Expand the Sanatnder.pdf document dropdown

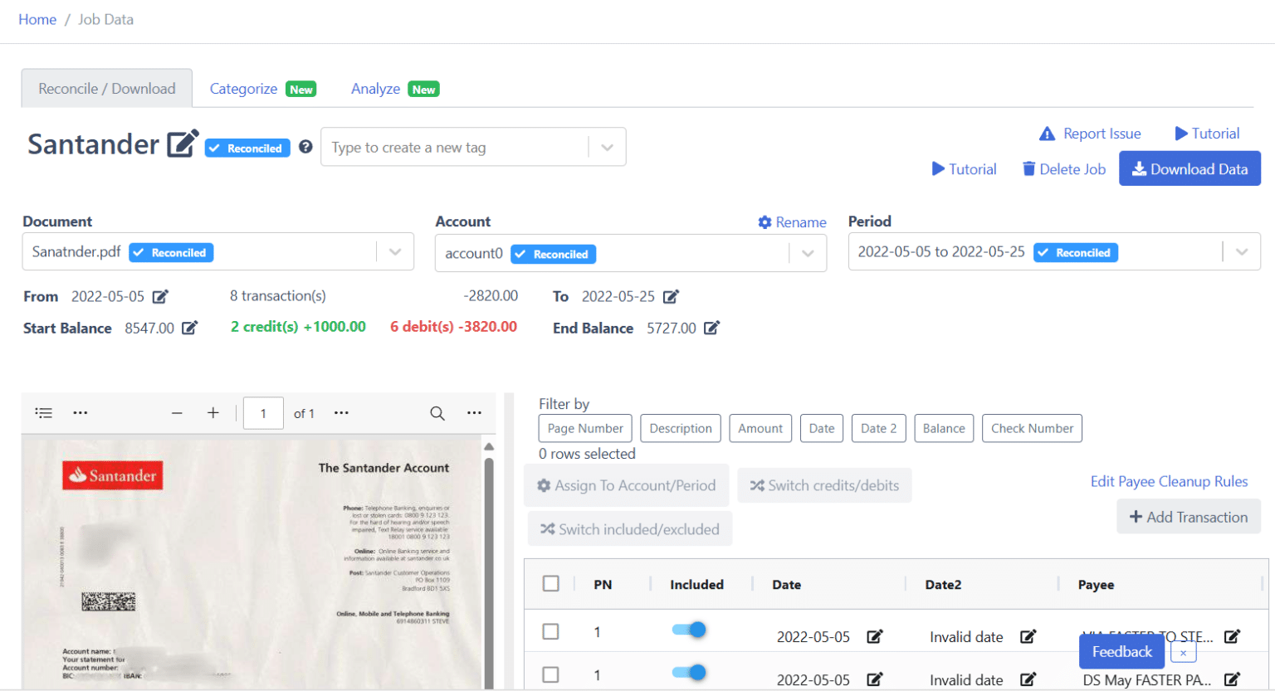pyautogui.click(x=395, y=251)
